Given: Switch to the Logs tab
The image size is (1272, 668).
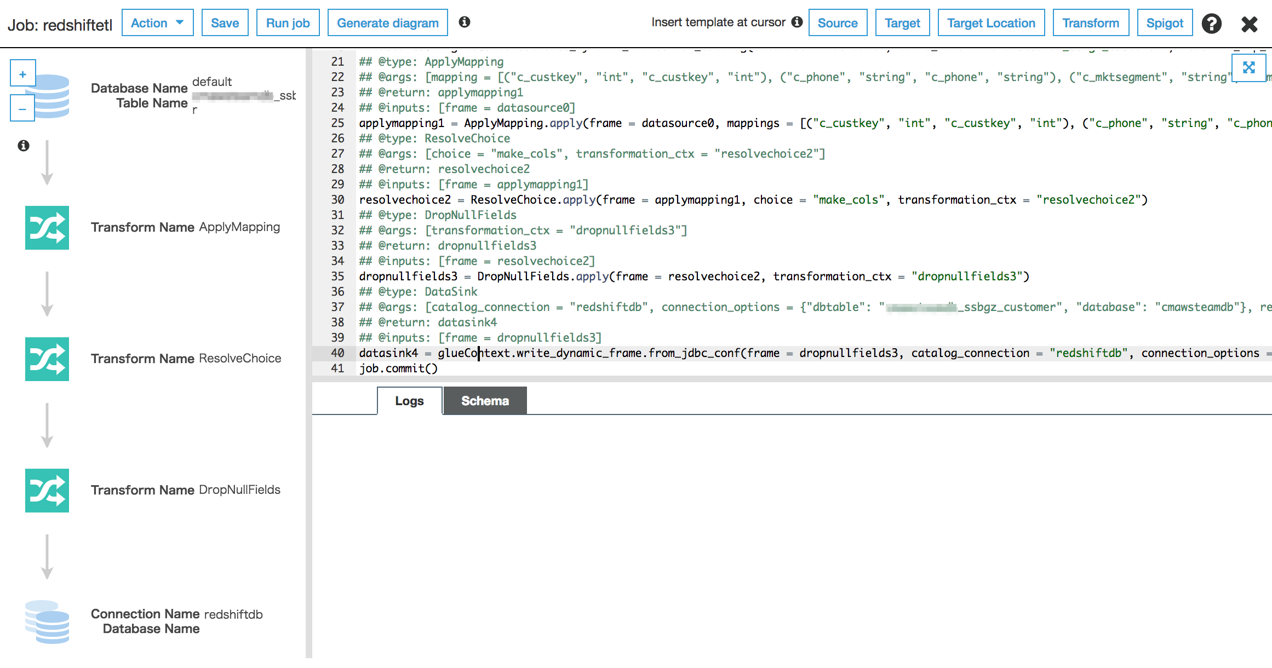Looking at the screenshot, I should click(409, 400).
